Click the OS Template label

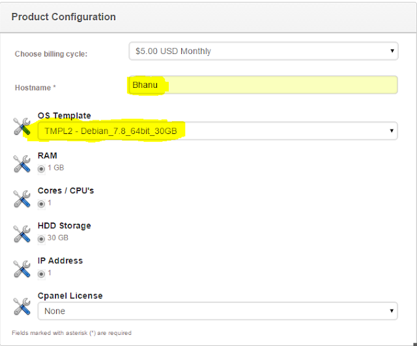[x=65, y=116]
